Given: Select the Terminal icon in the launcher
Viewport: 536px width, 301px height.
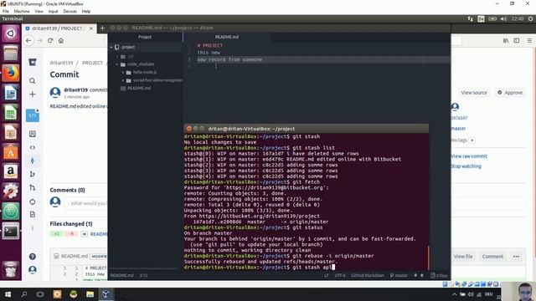Looking at the screenshot, I should click(11, 232).
